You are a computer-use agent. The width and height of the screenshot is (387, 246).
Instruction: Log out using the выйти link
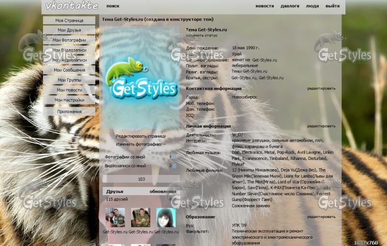332,6
